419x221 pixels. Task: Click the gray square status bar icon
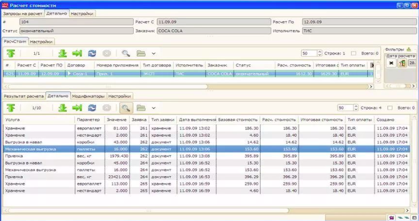click(x=415, y=218)
